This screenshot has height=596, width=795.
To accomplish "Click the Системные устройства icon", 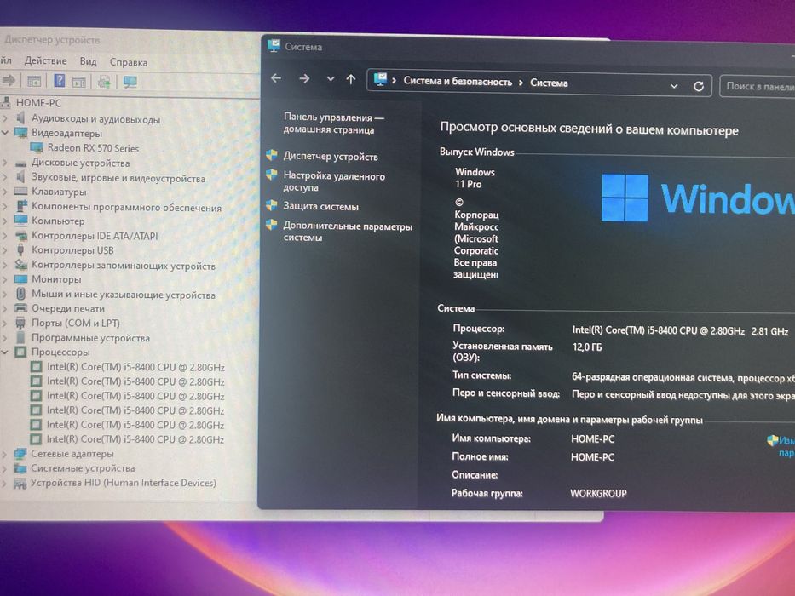I will [20, 467].
